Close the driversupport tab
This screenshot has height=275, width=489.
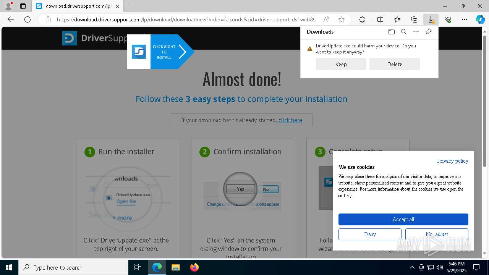(117, 6)
